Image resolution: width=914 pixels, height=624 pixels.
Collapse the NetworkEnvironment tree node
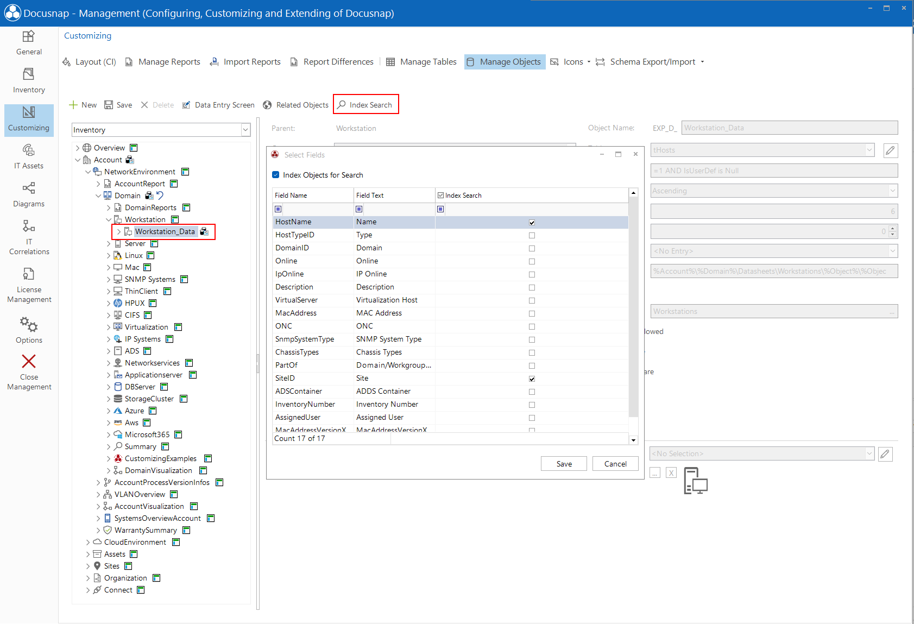coord(88,172)
